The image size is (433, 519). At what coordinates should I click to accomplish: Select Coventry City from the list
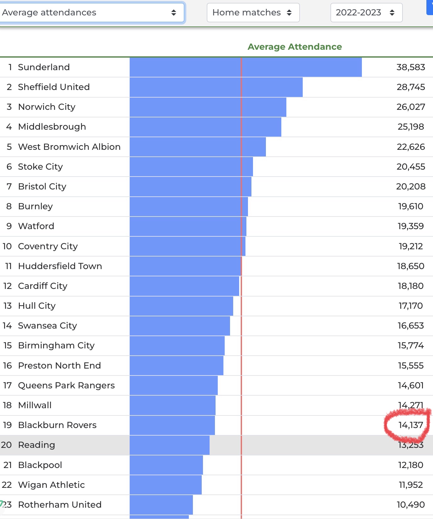48,246
